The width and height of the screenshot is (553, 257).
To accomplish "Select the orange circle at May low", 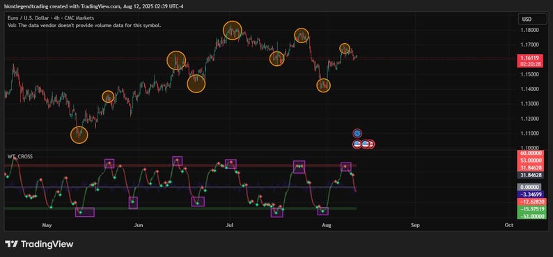I will pyautogui.click(x=79, y=135).
